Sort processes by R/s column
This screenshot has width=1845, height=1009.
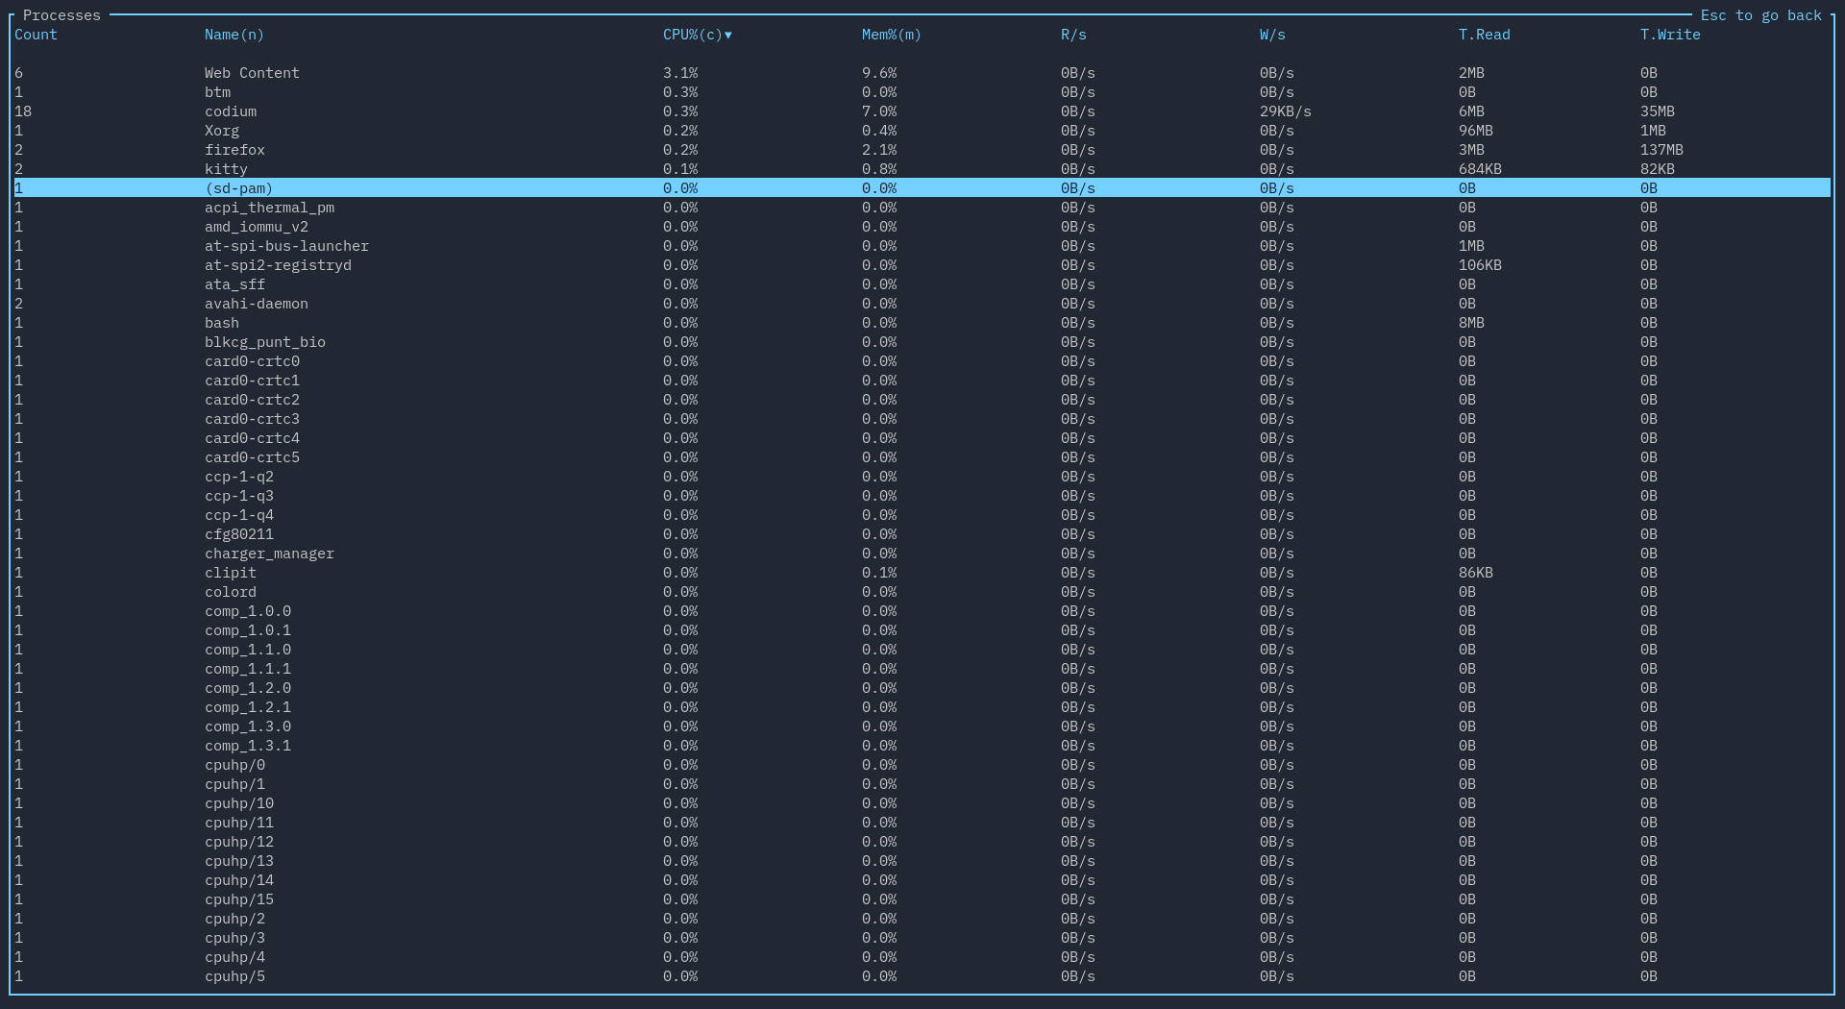tap(1074, 35)
